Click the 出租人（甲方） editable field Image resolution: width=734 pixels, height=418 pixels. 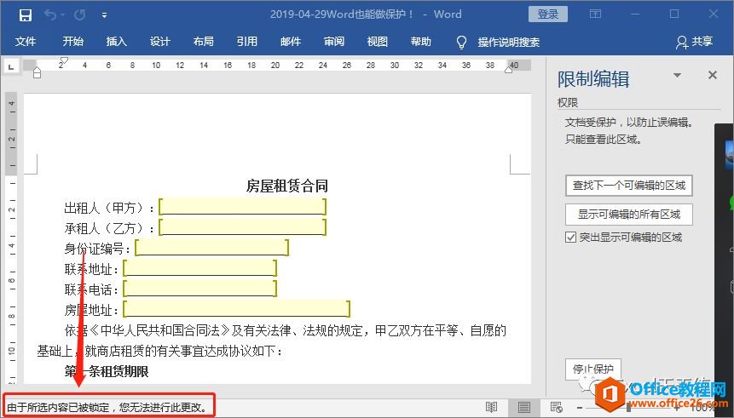242,207
